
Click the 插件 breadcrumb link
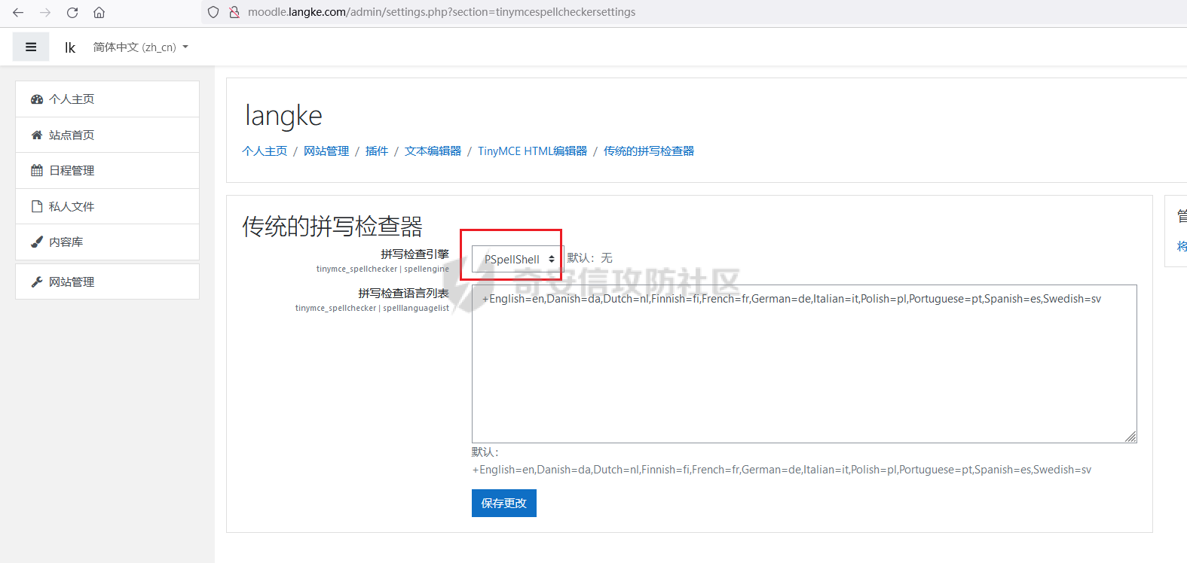(377, 151)
